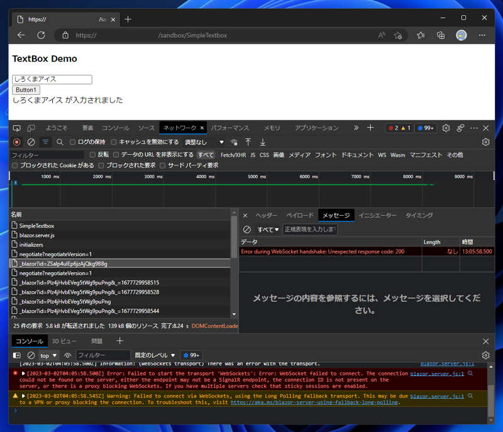Focus the network フィルター input
This screenshot has width=503, height=432.
[47, 155]
